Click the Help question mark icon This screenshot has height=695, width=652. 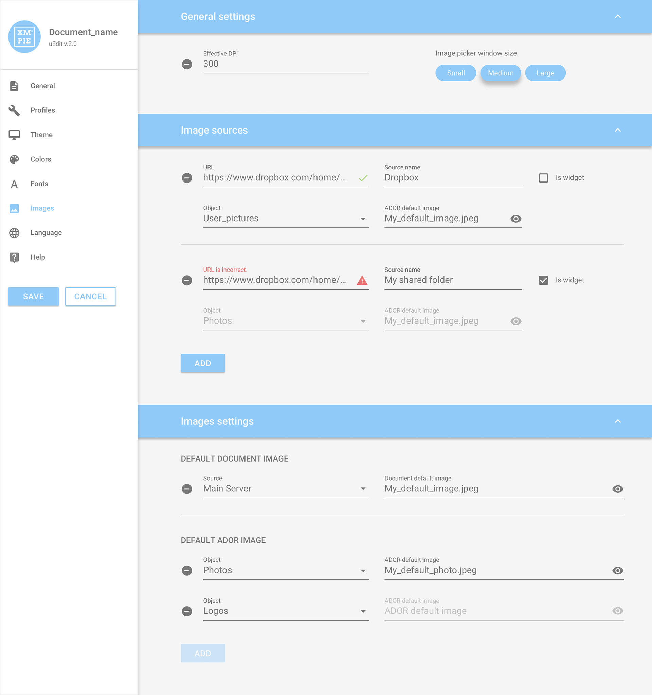click(14, 257)
